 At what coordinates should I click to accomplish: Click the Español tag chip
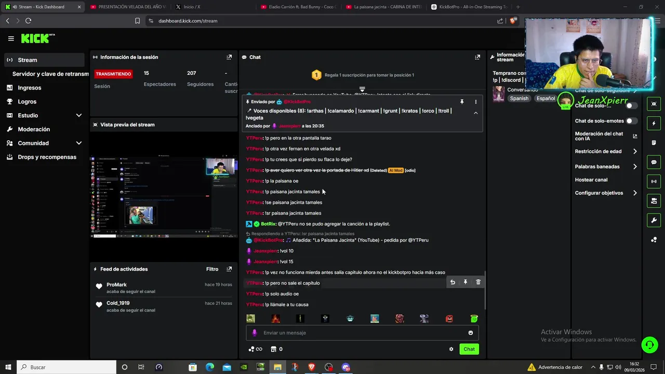[546, 98]
